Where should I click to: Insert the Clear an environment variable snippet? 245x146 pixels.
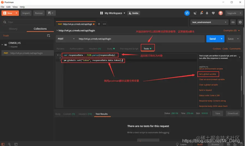(212, 79)
